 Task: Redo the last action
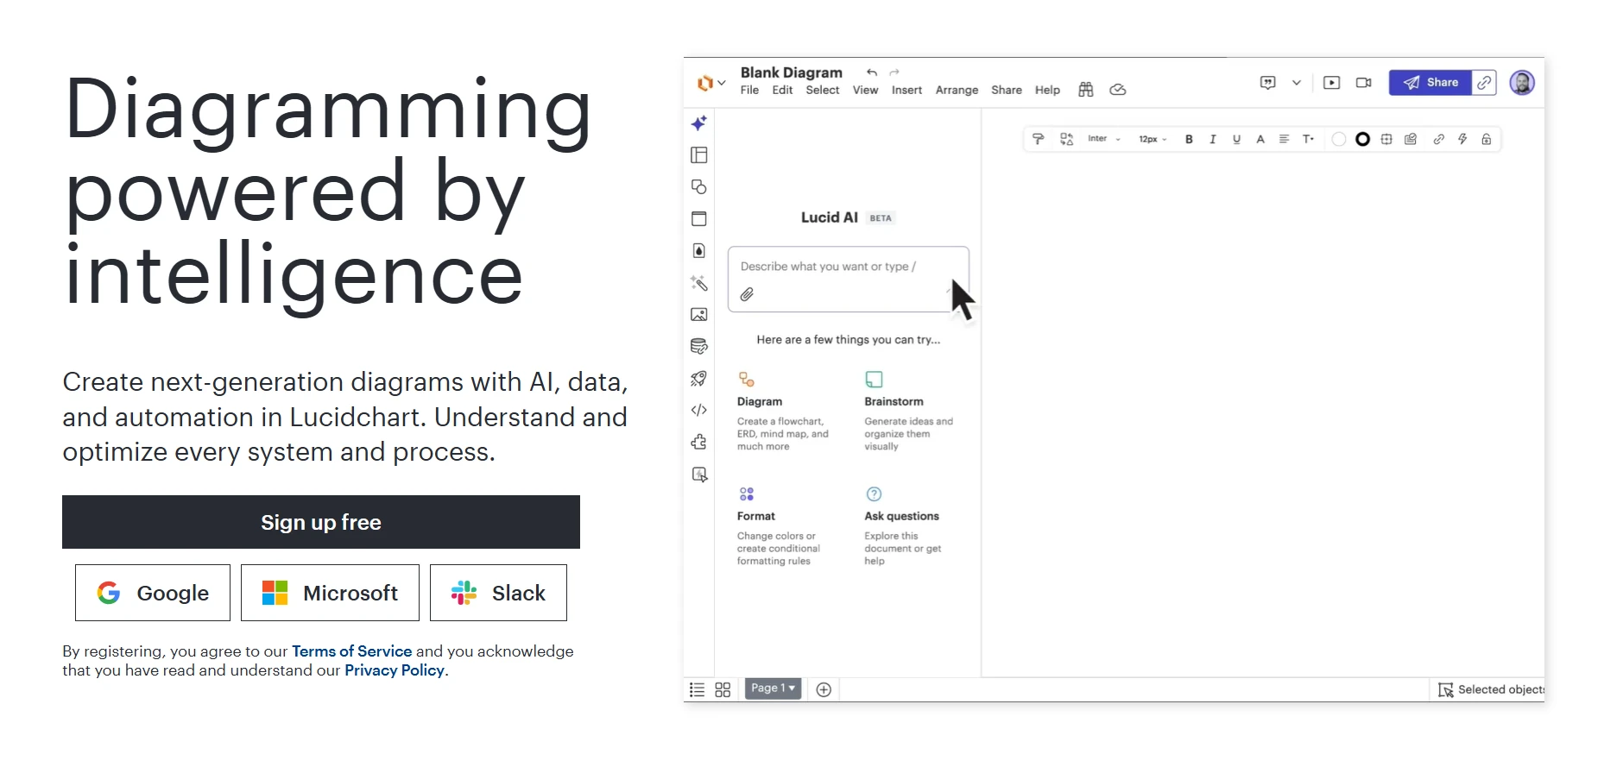[894, 72]
